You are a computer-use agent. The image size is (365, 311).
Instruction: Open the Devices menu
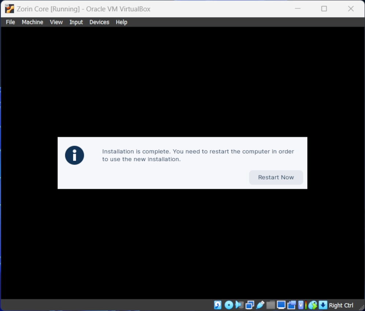pyautogui.click(x=99, y=22)
